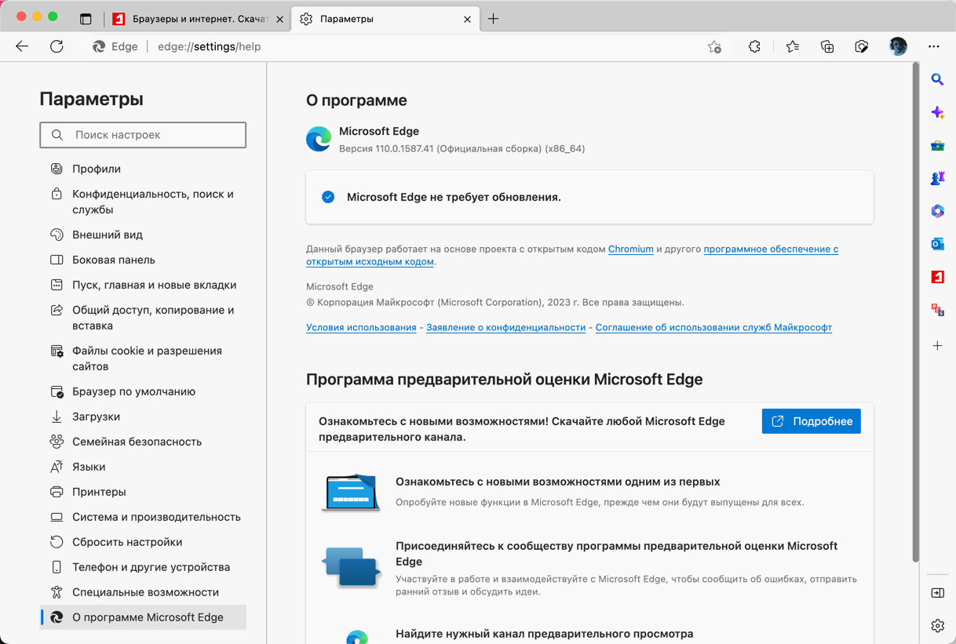956x644 pixels.
Task: Toggle the sidebar hide button at bottom
Action: pos(937,593)
